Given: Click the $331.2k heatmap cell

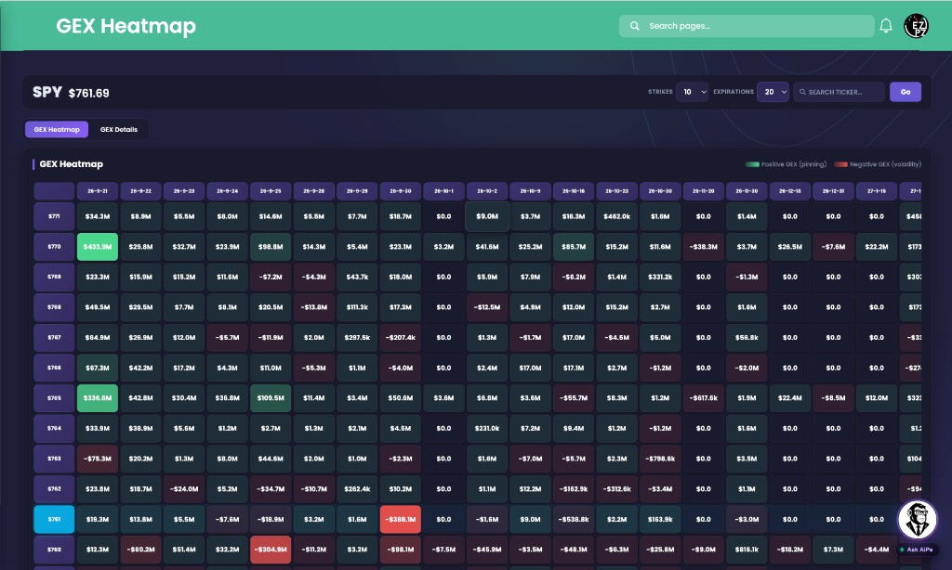Looking at the screenshot, I should (x=660, y=278).
